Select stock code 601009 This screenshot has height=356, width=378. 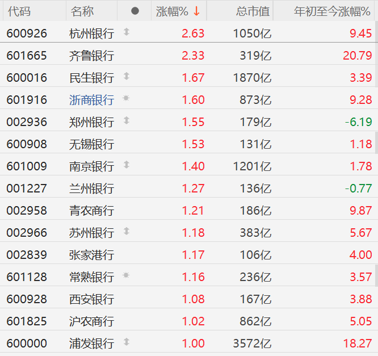27,166
